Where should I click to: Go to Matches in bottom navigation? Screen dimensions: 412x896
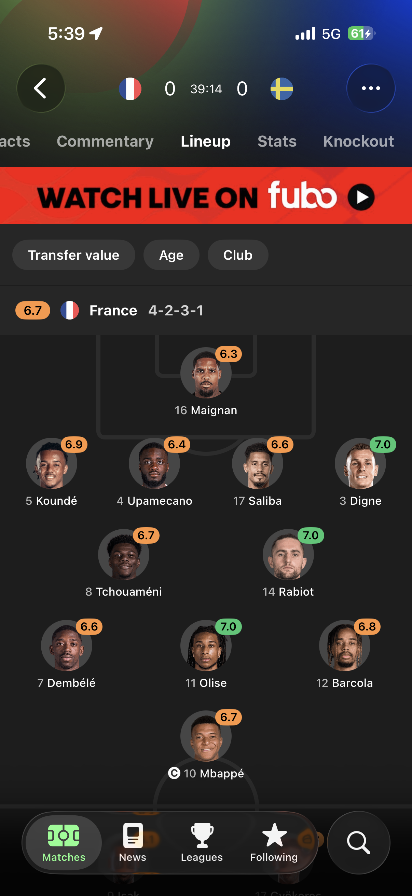[x=64, y=842]
